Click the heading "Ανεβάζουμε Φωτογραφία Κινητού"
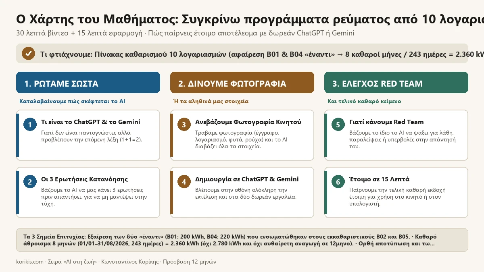484x272 pixels. click(248, 122)
